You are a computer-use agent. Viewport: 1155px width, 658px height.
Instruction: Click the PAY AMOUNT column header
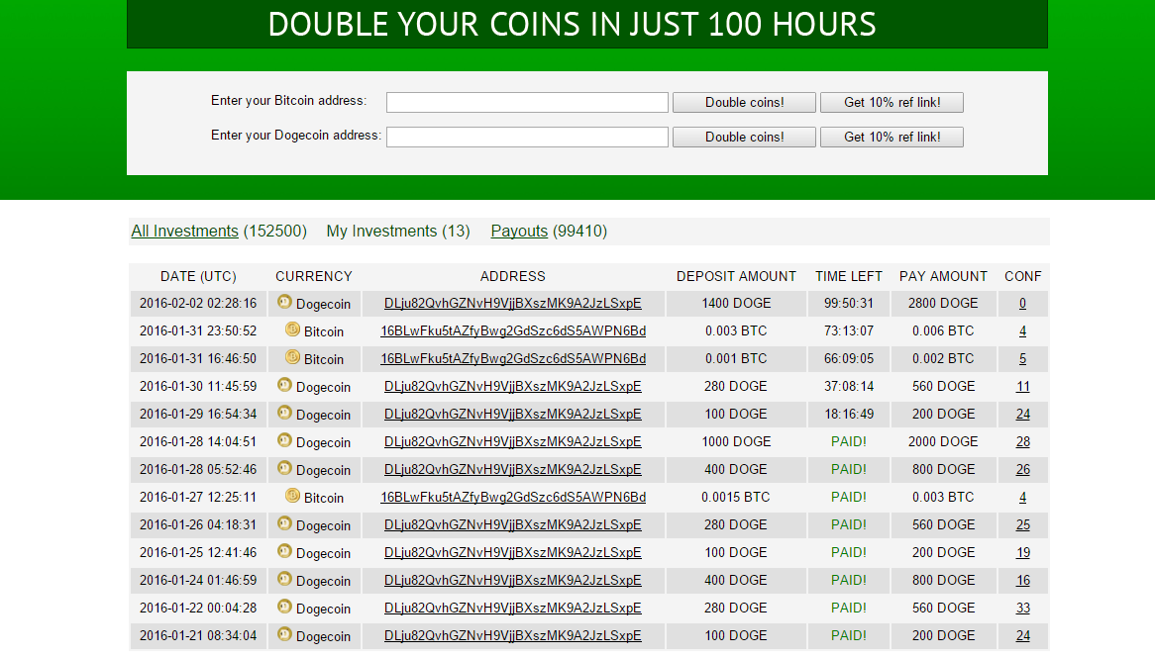pos(943,277)
